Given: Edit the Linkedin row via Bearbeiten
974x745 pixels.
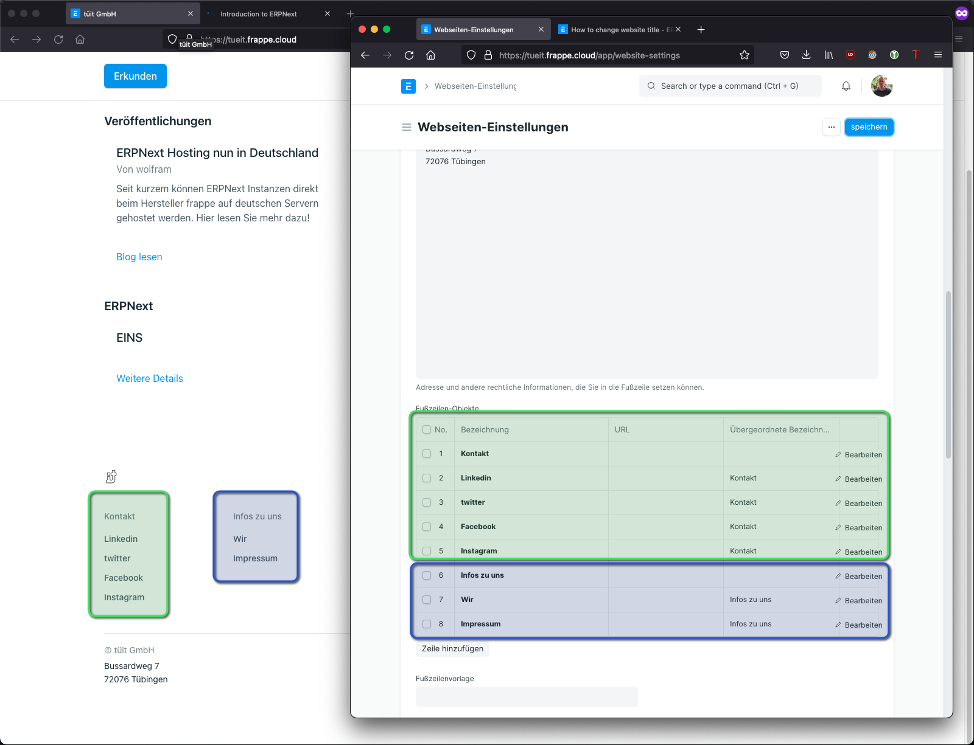Looking at the screenshot, I should [x=858, y=479].
